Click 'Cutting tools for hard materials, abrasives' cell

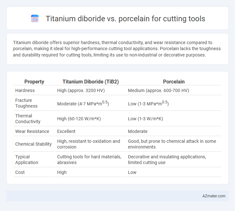89,160
